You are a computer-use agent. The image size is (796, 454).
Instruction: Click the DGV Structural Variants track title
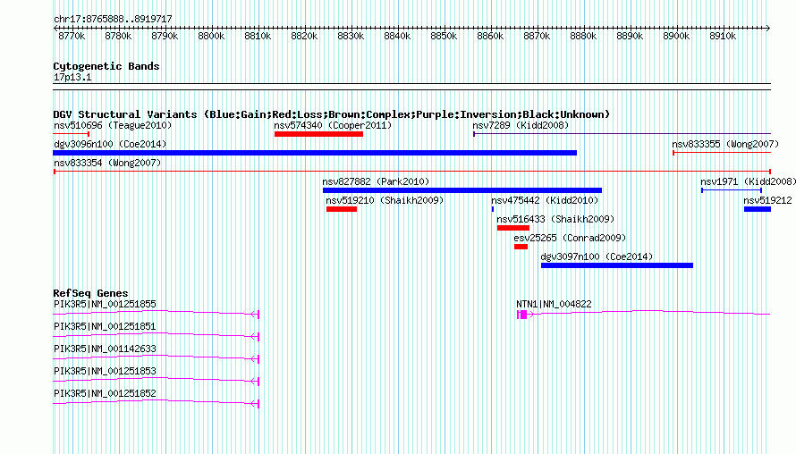point(332,114)
